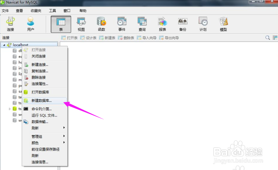Choose 新建数据库... from the context menu
Image resolution: width=278 pixels, height=170 pixels.
pyautogui.click(x=45, y=101)
